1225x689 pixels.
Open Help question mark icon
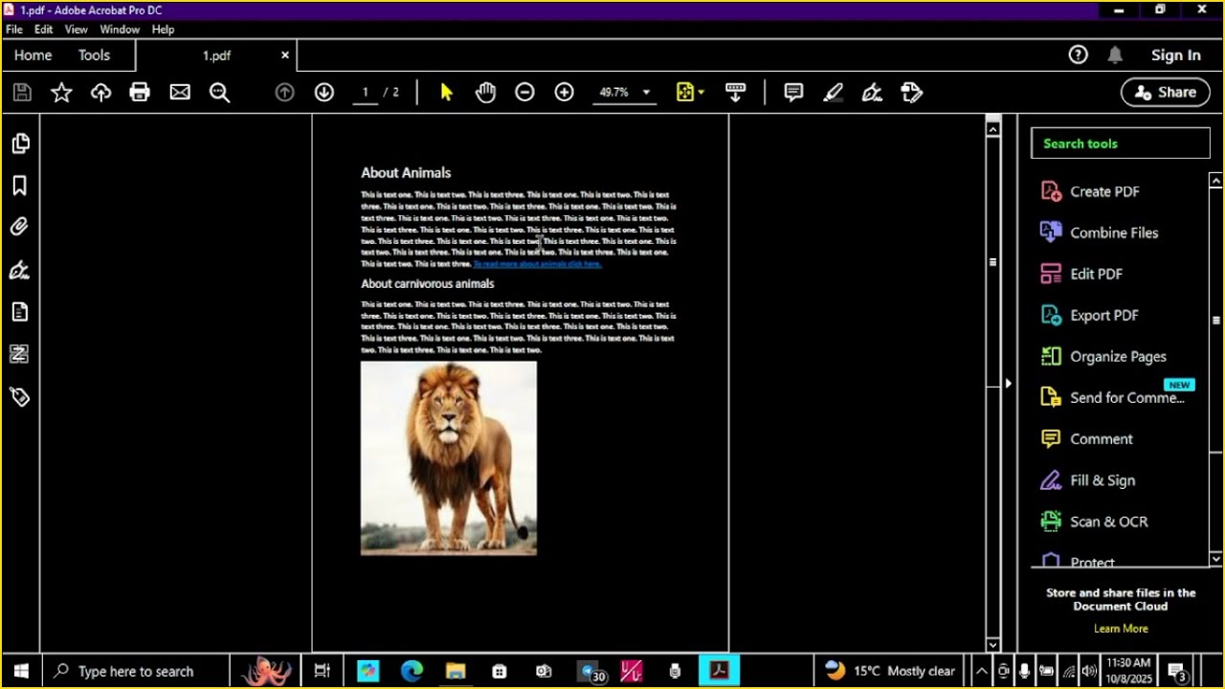click(x=1079, y=55)
